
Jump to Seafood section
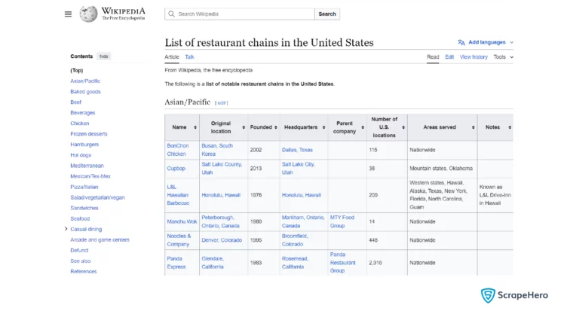coord(80,218)
